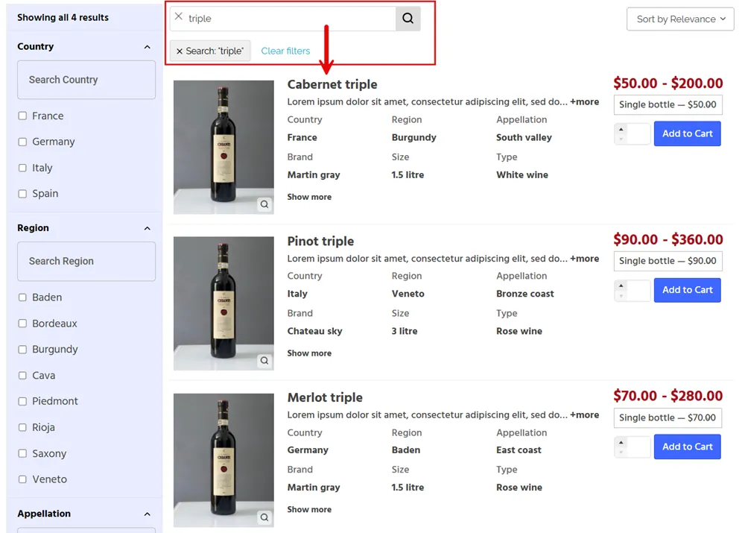
Task: Add Pinot triple to cart
Action: [x=687, y=290]
